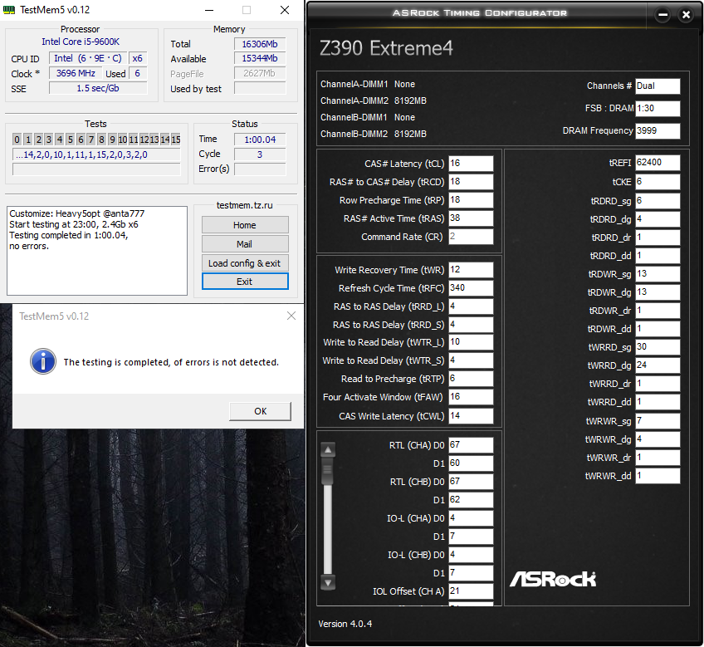
Task: Select test number 10 box in Tests
Action: pos(123,140)
